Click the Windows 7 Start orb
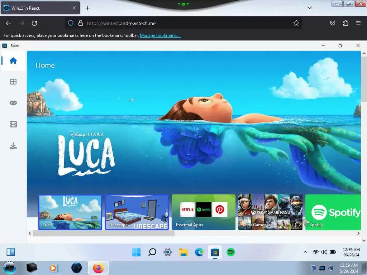The image size is (367, 275). coord(9,268)
